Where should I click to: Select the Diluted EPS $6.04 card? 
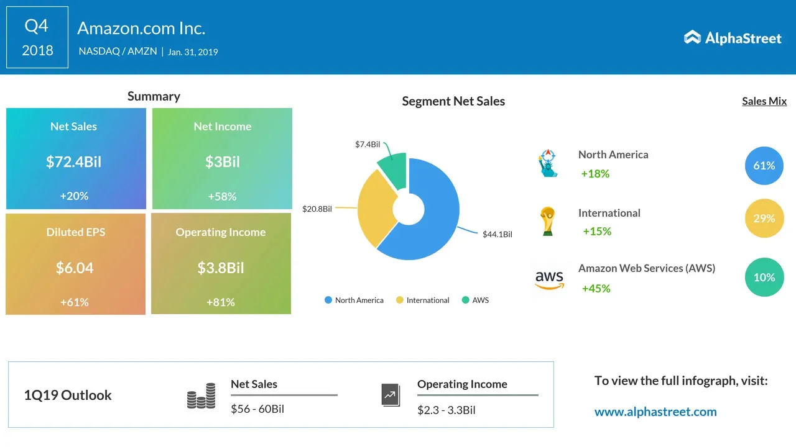75,264
